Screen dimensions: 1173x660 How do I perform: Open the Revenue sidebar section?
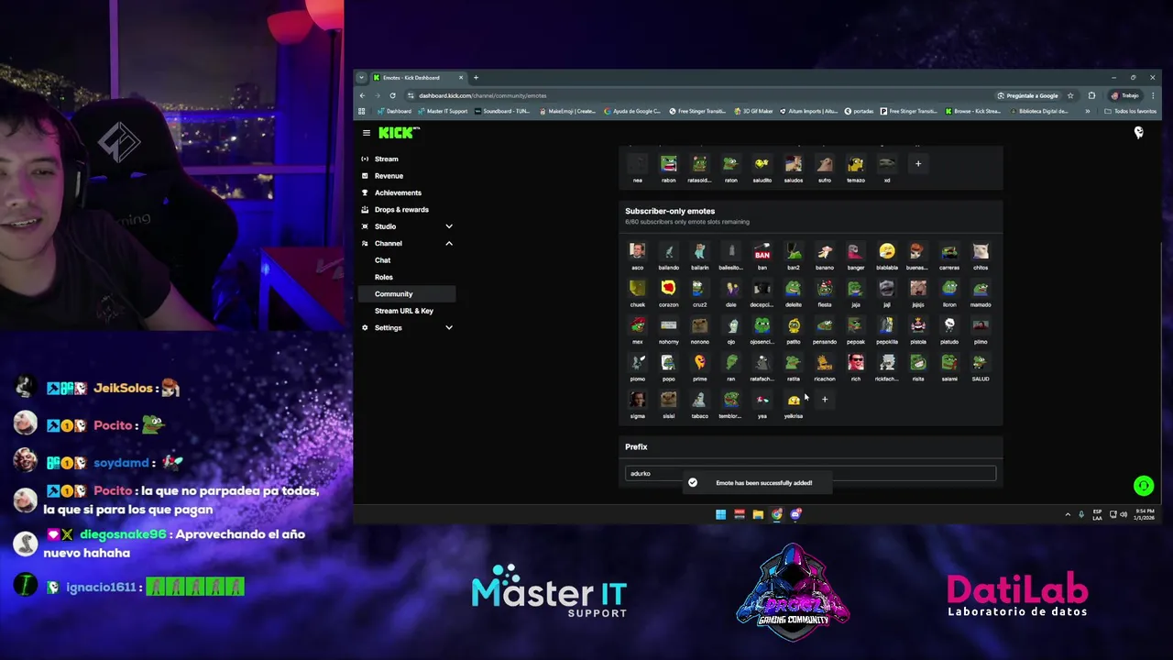point(389,176)
